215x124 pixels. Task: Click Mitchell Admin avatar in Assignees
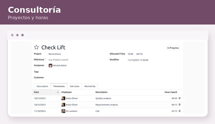[50, 66]
